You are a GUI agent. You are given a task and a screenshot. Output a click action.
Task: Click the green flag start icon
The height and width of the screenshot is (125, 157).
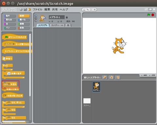tap(148, 15)
